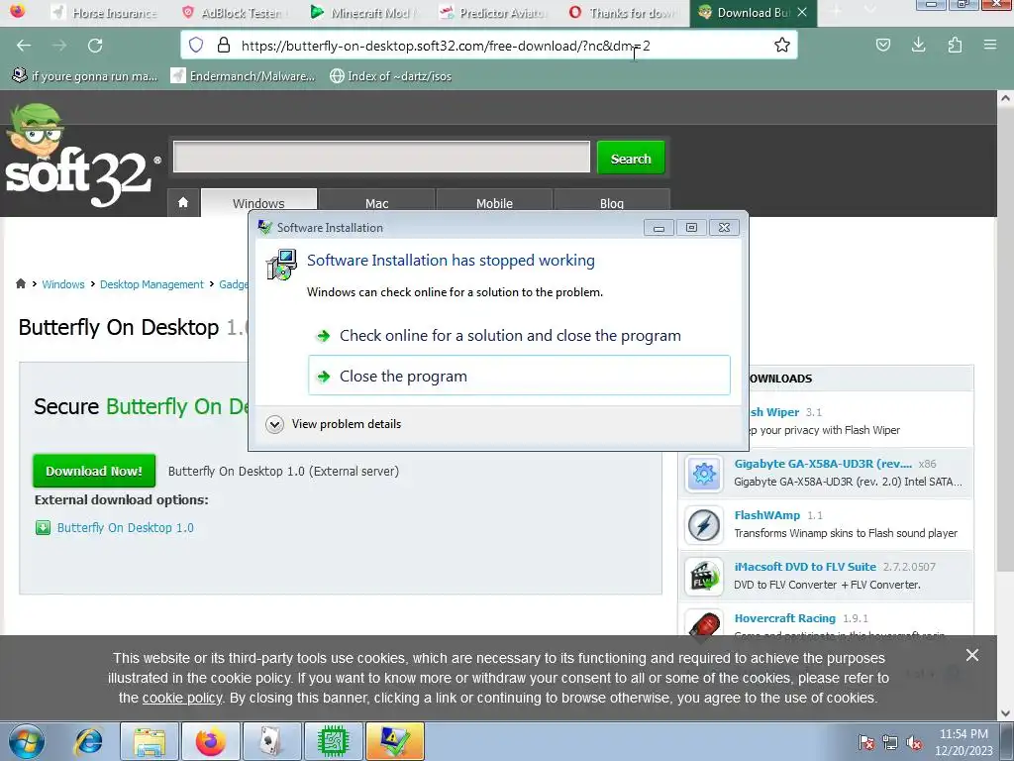Choose Close the program
This screenshot has height=761, width=1014.
[519, 376]
